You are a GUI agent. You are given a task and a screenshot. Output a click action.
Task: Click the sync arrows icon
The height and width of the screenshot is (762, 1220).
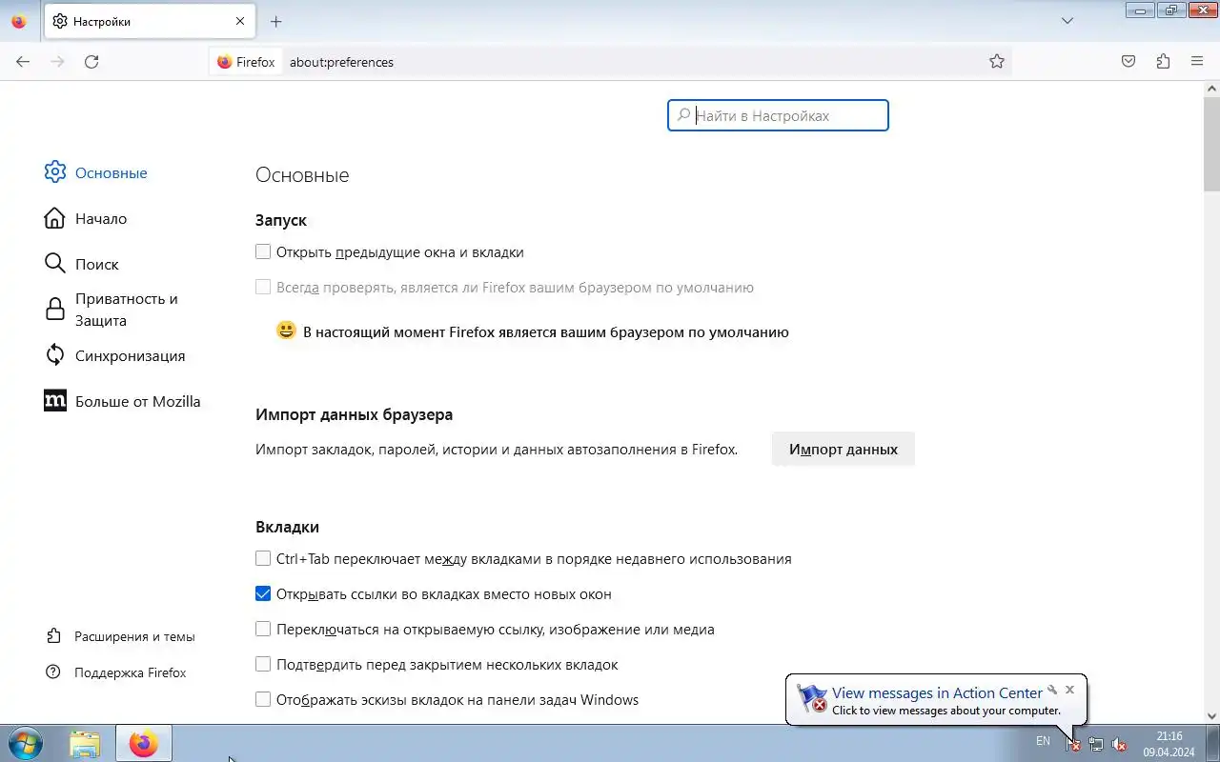click(x=55, y=355)
